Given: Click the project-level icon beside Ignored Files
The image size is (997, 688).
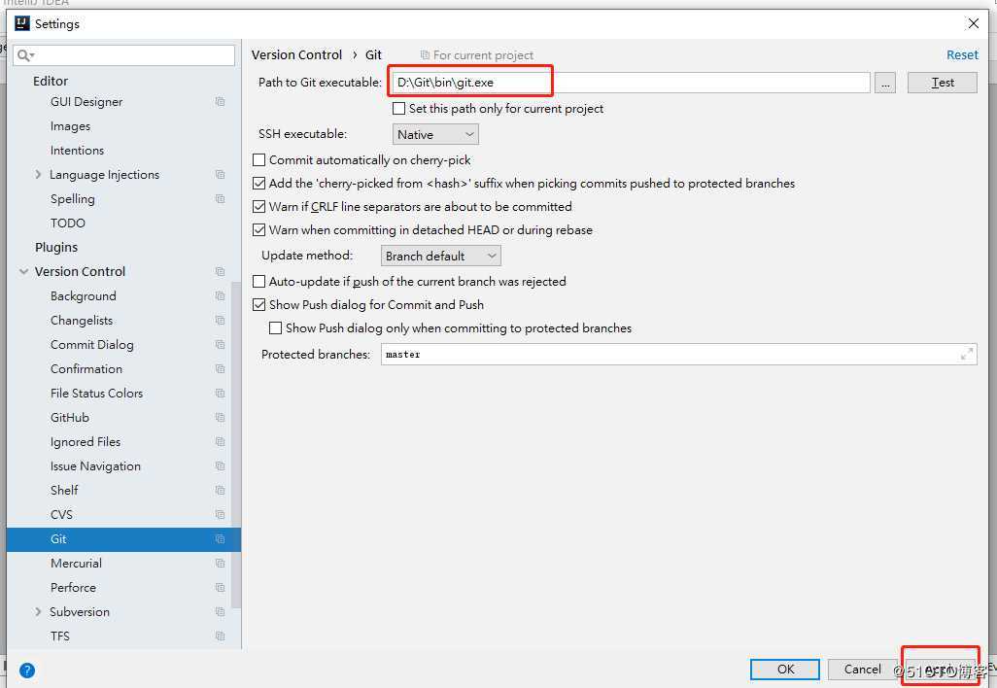Looking at the screenshot, I should pyautogui.click(x=220, y=441).
